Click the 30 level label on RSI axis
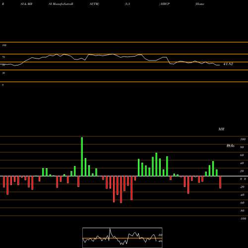Screen dimensions: 248x248 3,73
